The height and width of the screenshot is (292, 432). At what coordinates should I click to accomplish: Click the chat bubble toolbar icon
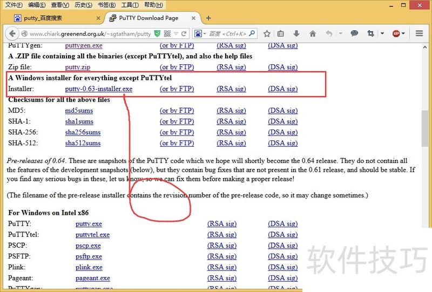[354, 33]
